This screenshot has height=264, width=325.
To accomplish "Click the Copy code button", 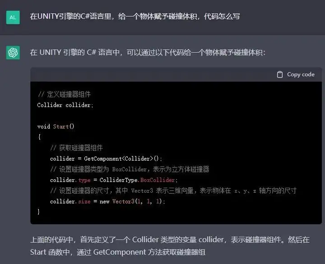I will [x=296, y=74].
